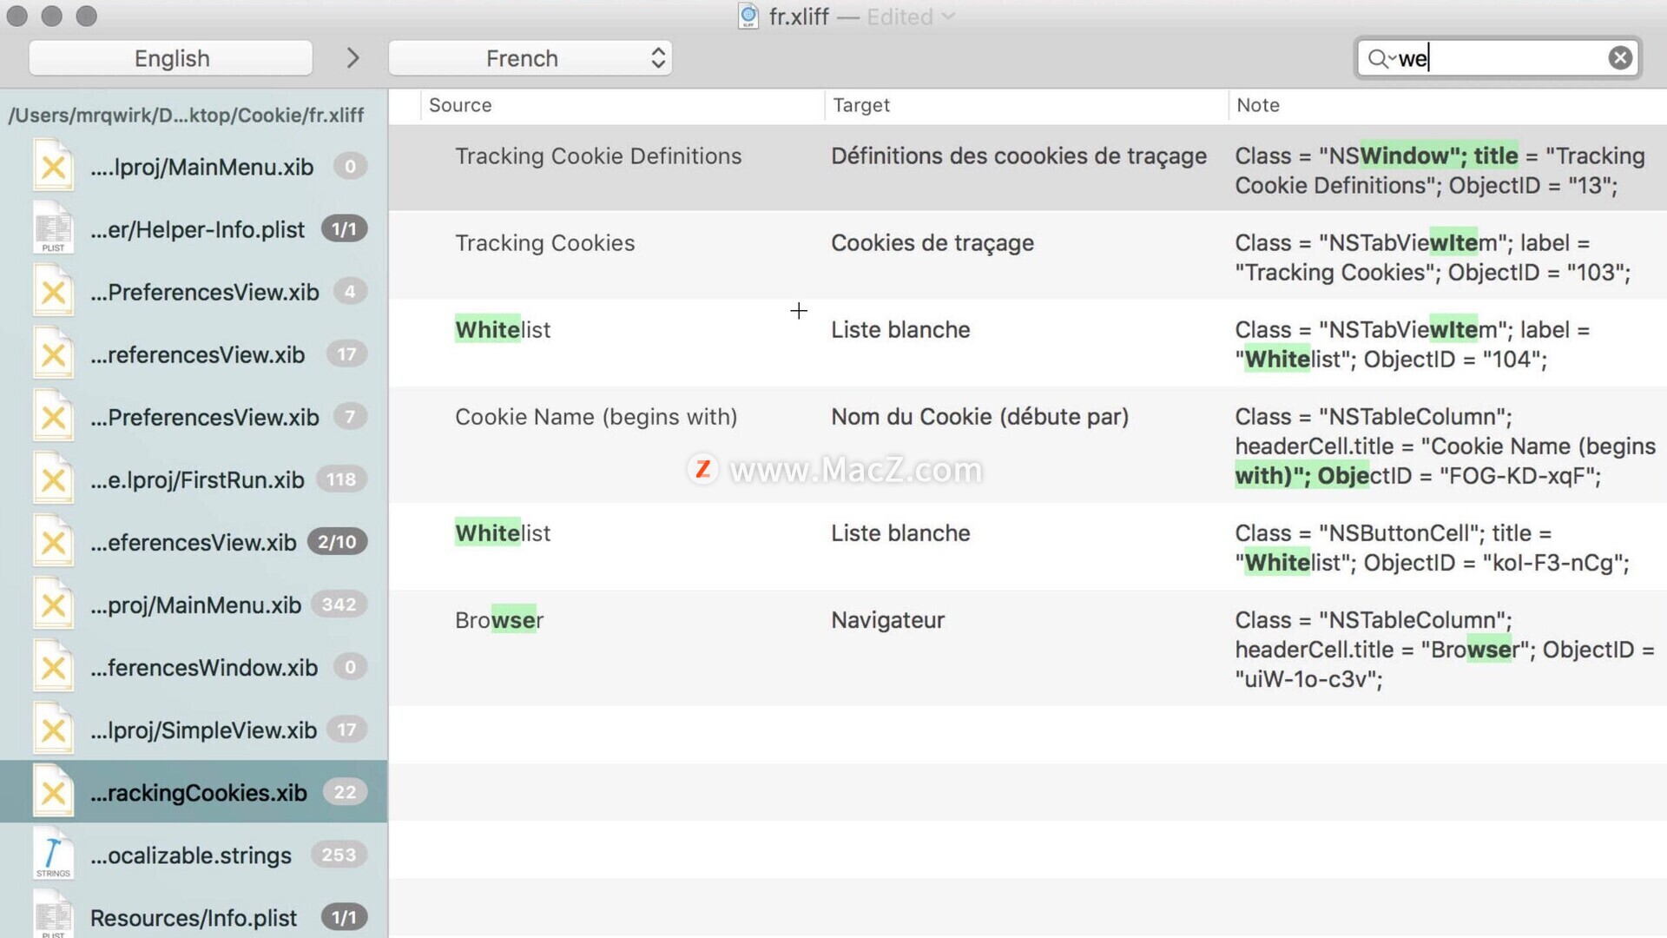
Task: Select the ...rackingCookies.xib file in sidebar
Action: [194, 791]
